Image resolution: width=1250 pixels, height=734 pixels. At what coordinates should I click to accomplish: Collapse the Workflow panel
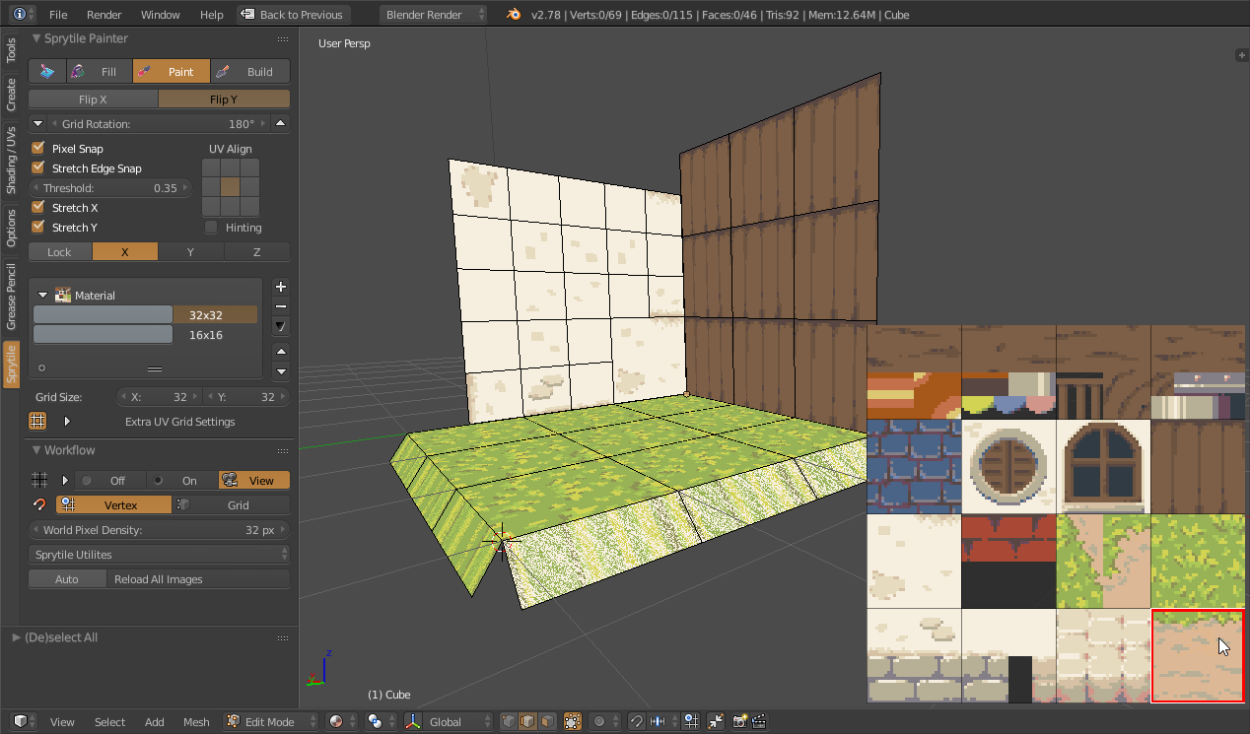[36, 450]
